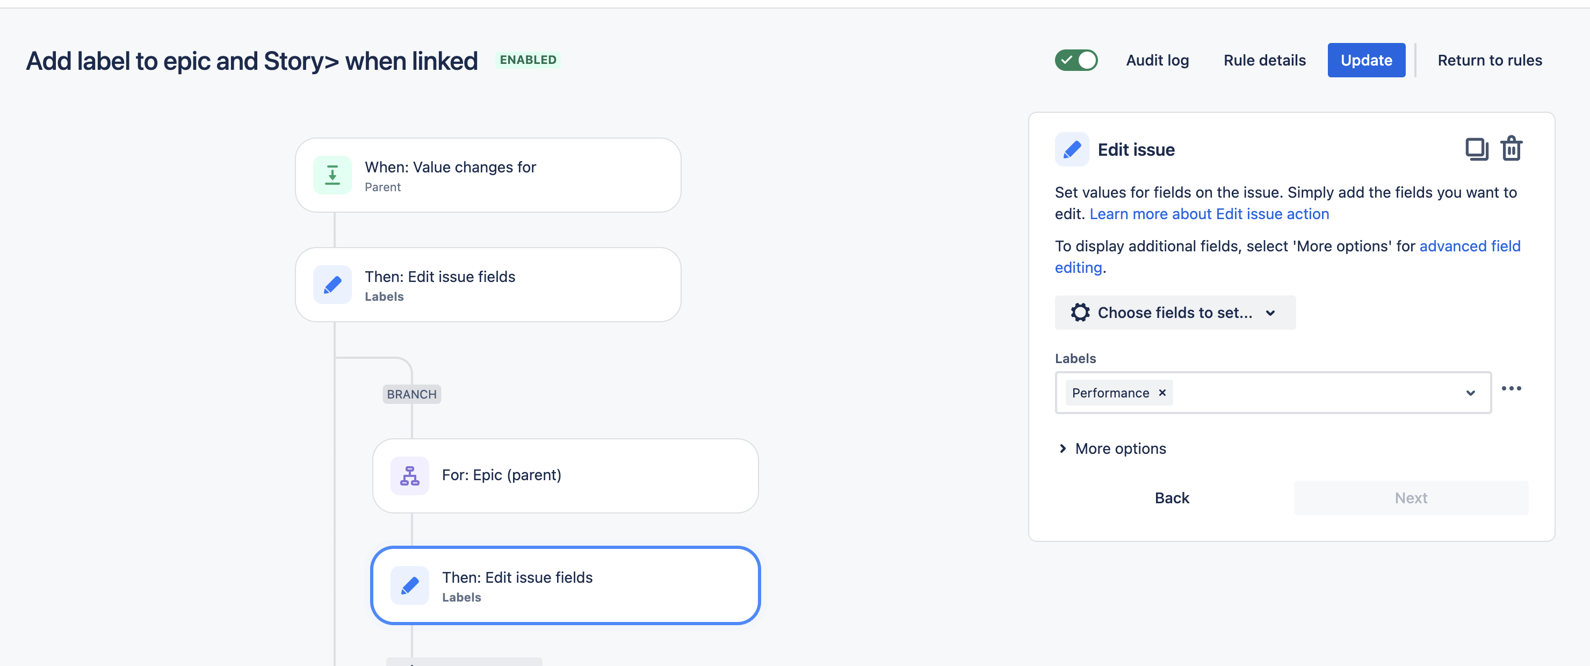Open Learn more about Edit issue action link

tap(1209, 214)
